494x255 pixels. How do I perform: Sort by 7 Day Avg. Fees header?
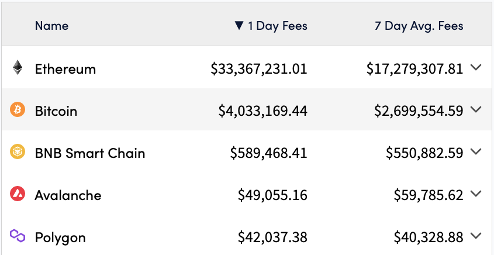tap(419, 26)
